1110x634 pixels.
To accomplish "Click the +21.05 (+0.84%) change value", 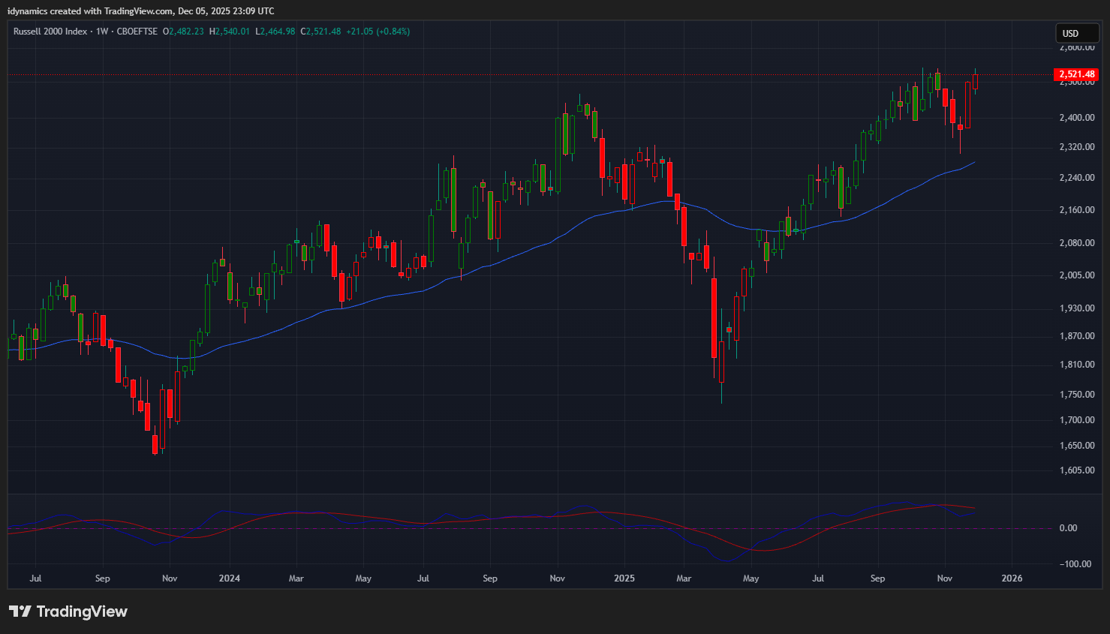I will click(x=378, y=32).
